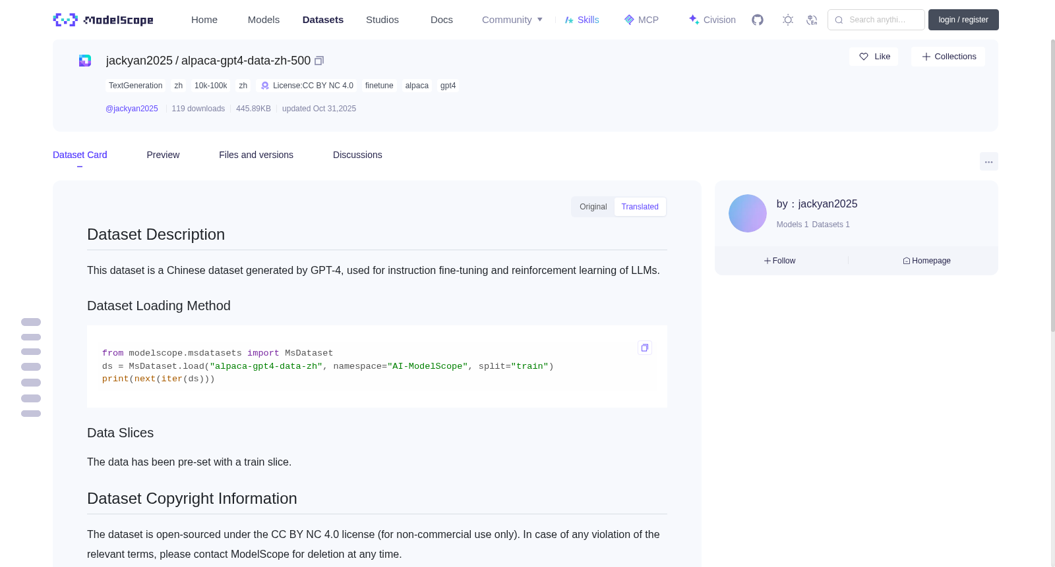Open the Docs page
Image resolution: width=1055 pixels, height=567 pixels.
click(x=442, y=20)
